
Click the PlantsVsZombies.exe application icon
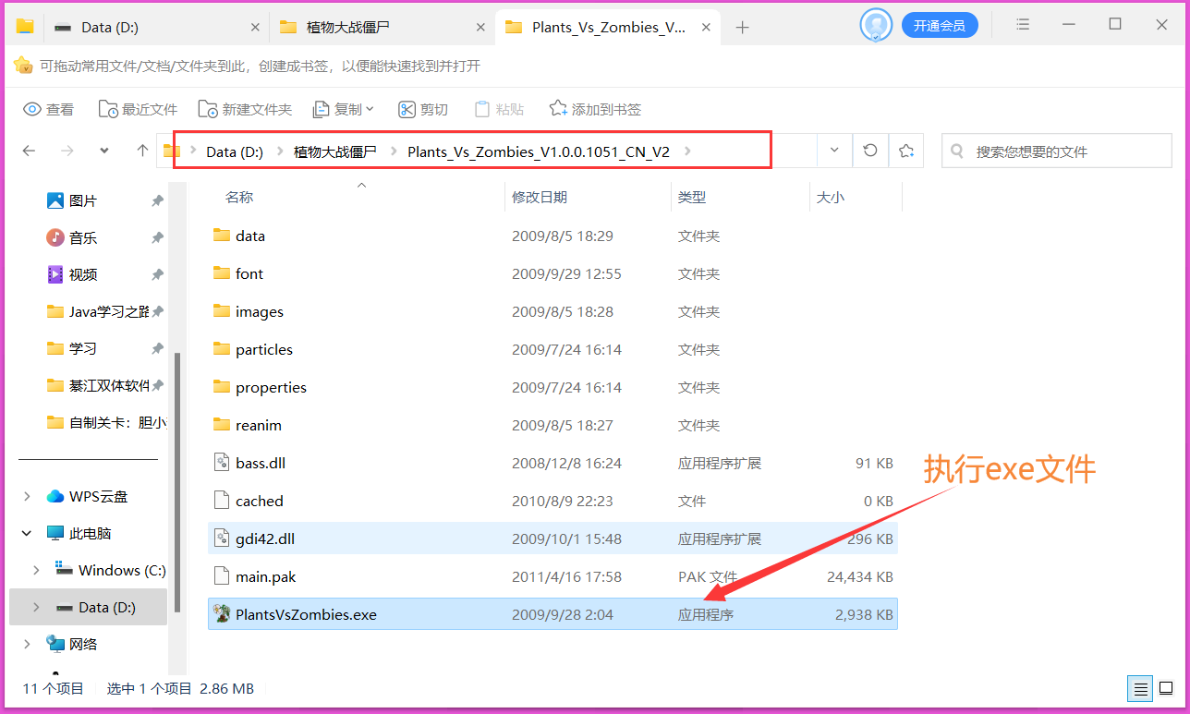pyautogui.click(x=221, y=613)
